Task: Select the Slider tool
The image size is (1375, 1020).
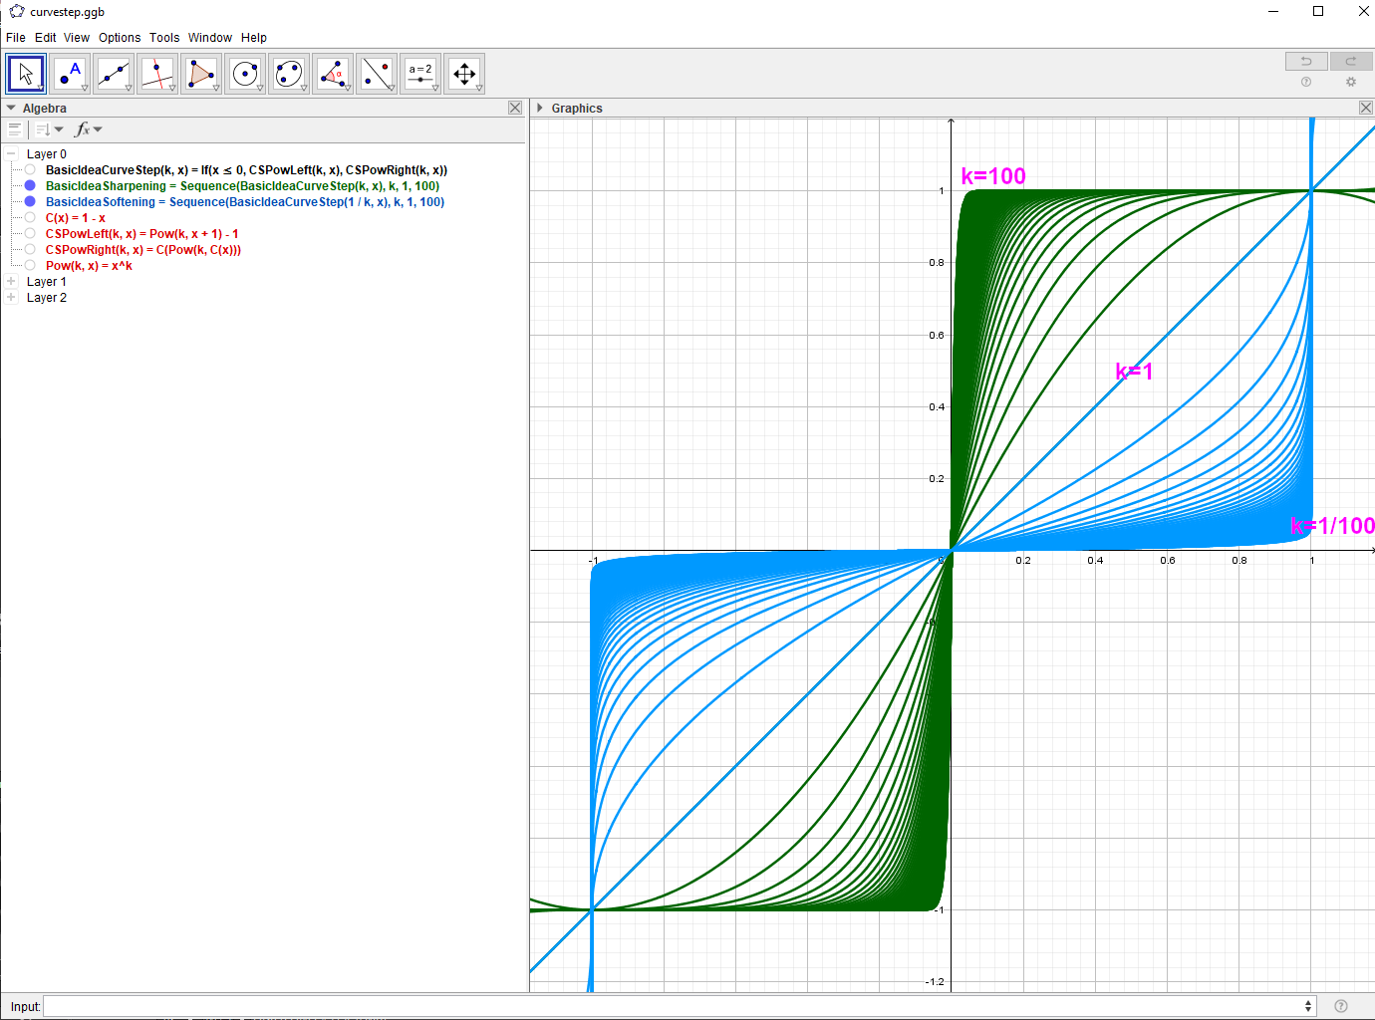Action: 420,74
